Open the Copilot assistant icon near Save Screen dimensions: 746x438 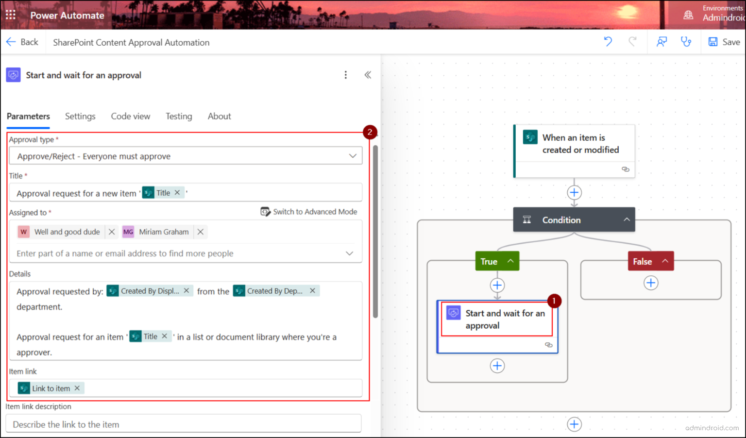(x=661, y=42)
